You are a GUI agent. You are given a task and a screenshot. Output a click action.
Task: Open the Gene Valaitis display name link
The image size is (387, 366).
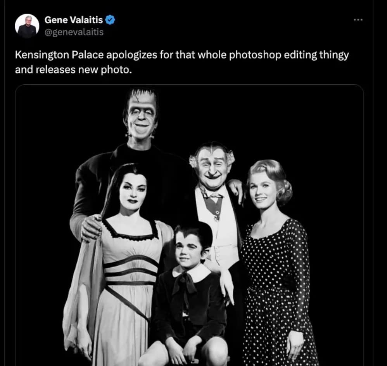click(x=73, y=20)
